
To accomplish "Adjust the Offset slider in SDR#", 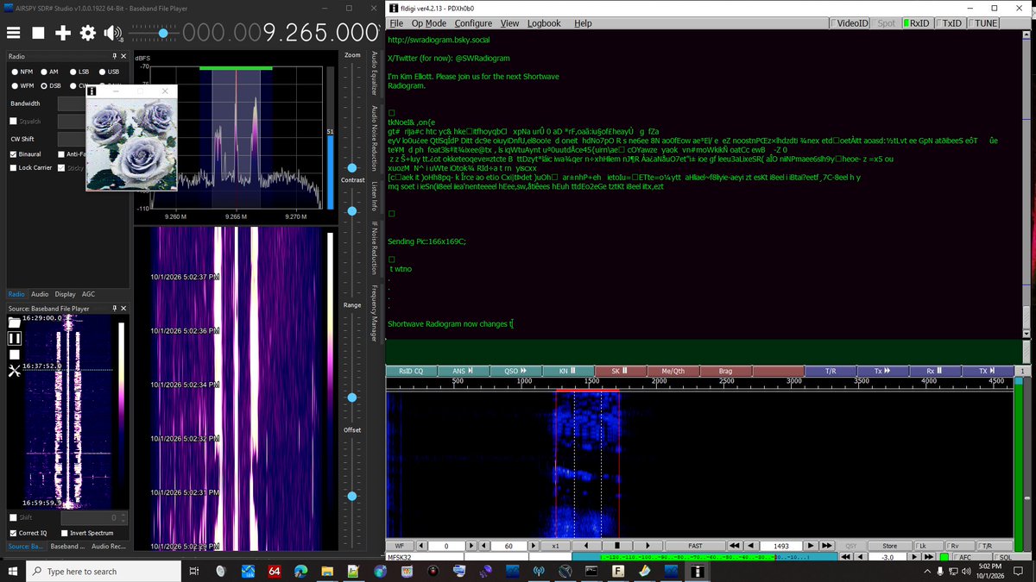I will pos(352,497).
